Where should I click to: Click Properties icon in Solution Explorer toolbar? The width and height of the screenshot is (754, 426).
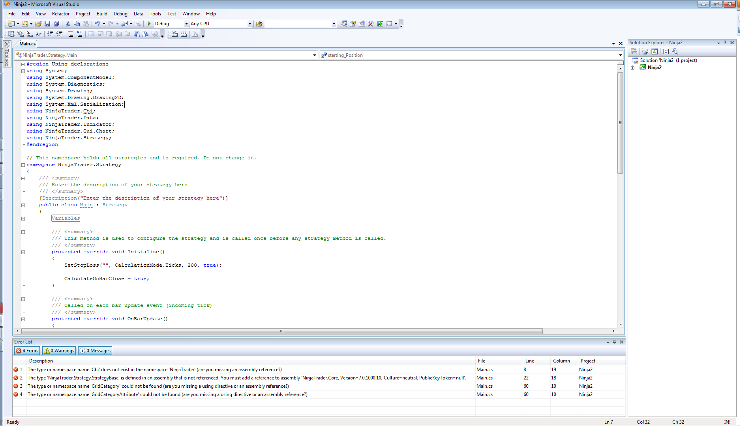(x=634, y=52)
